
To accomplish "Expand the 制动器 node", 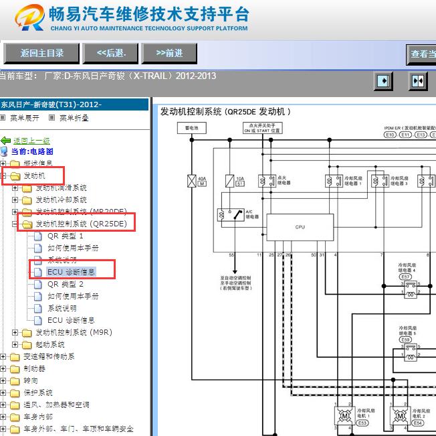I will click(x=3, y=368).
